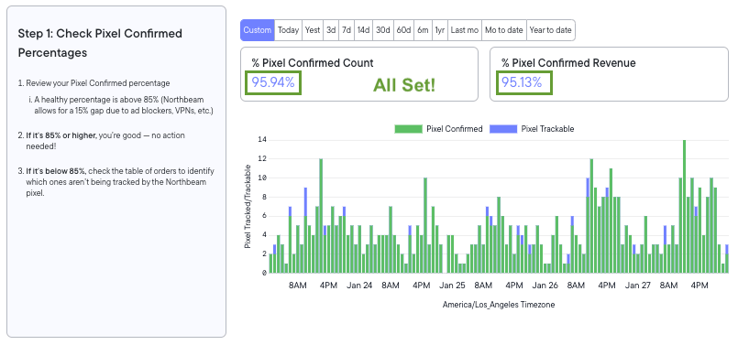Viewport: 749px width, 345px height.
Task: Choose the Mo to date range
Action: point(504,30)
